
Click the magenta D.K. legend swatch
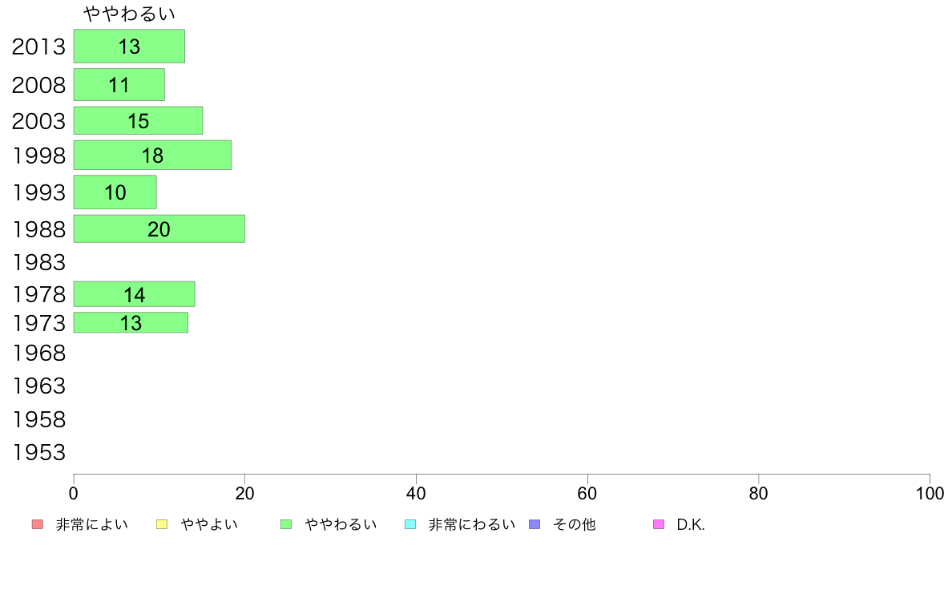pyautogui.click(x=659, y=524)
